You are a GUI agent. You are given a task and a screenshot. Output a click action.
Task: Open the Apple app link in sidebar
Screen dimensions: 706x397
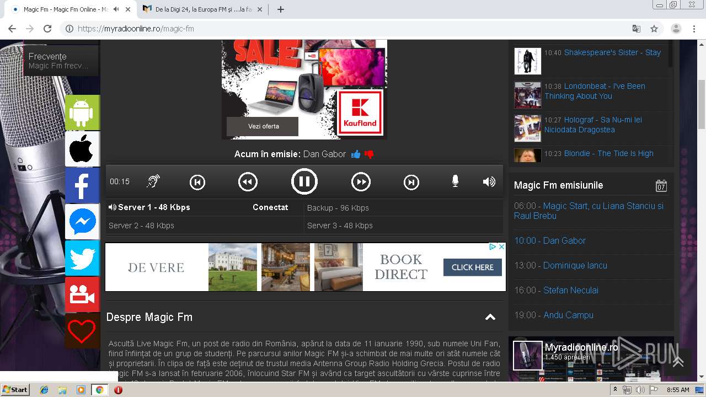82,149
